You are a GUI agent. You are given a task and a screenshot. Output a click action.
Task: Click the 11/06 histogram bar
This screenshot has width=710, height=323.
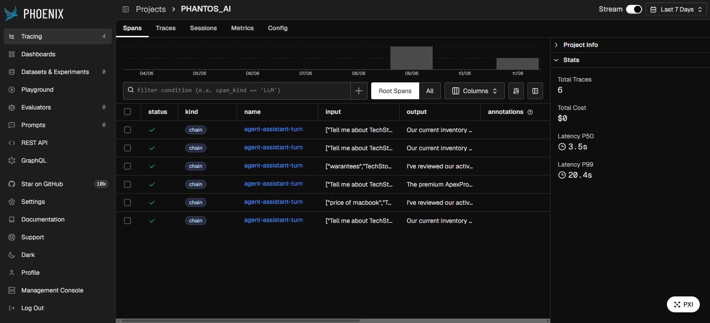coord(517,64)
